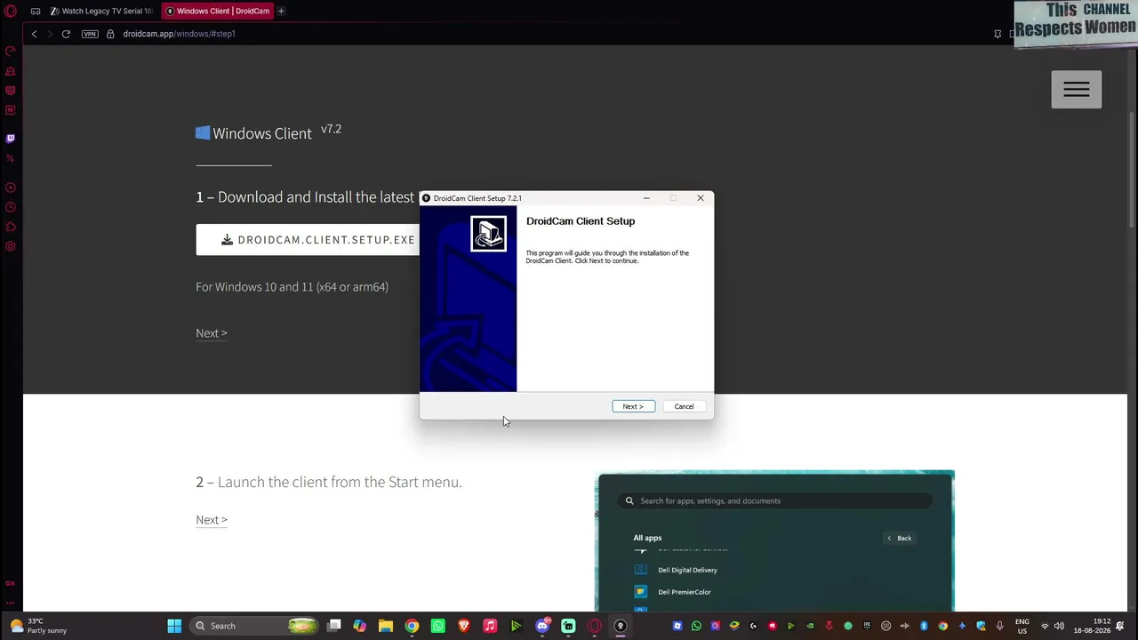Screen dimensions: 1138x640
Task: Open the percent deals icon in sidebar
Action: click(x=11, y=158)
